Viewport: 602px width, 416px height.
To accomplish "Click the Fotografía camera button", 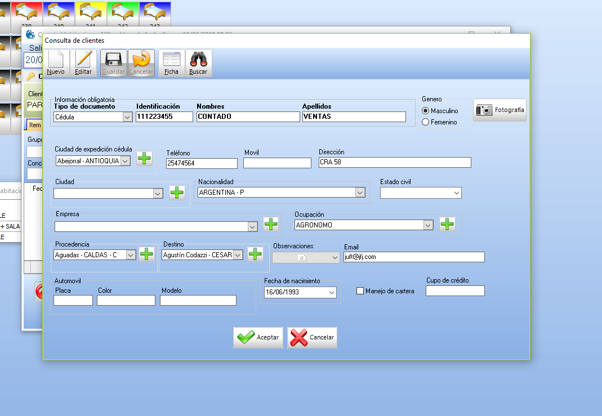I will [x=500, y=110].
